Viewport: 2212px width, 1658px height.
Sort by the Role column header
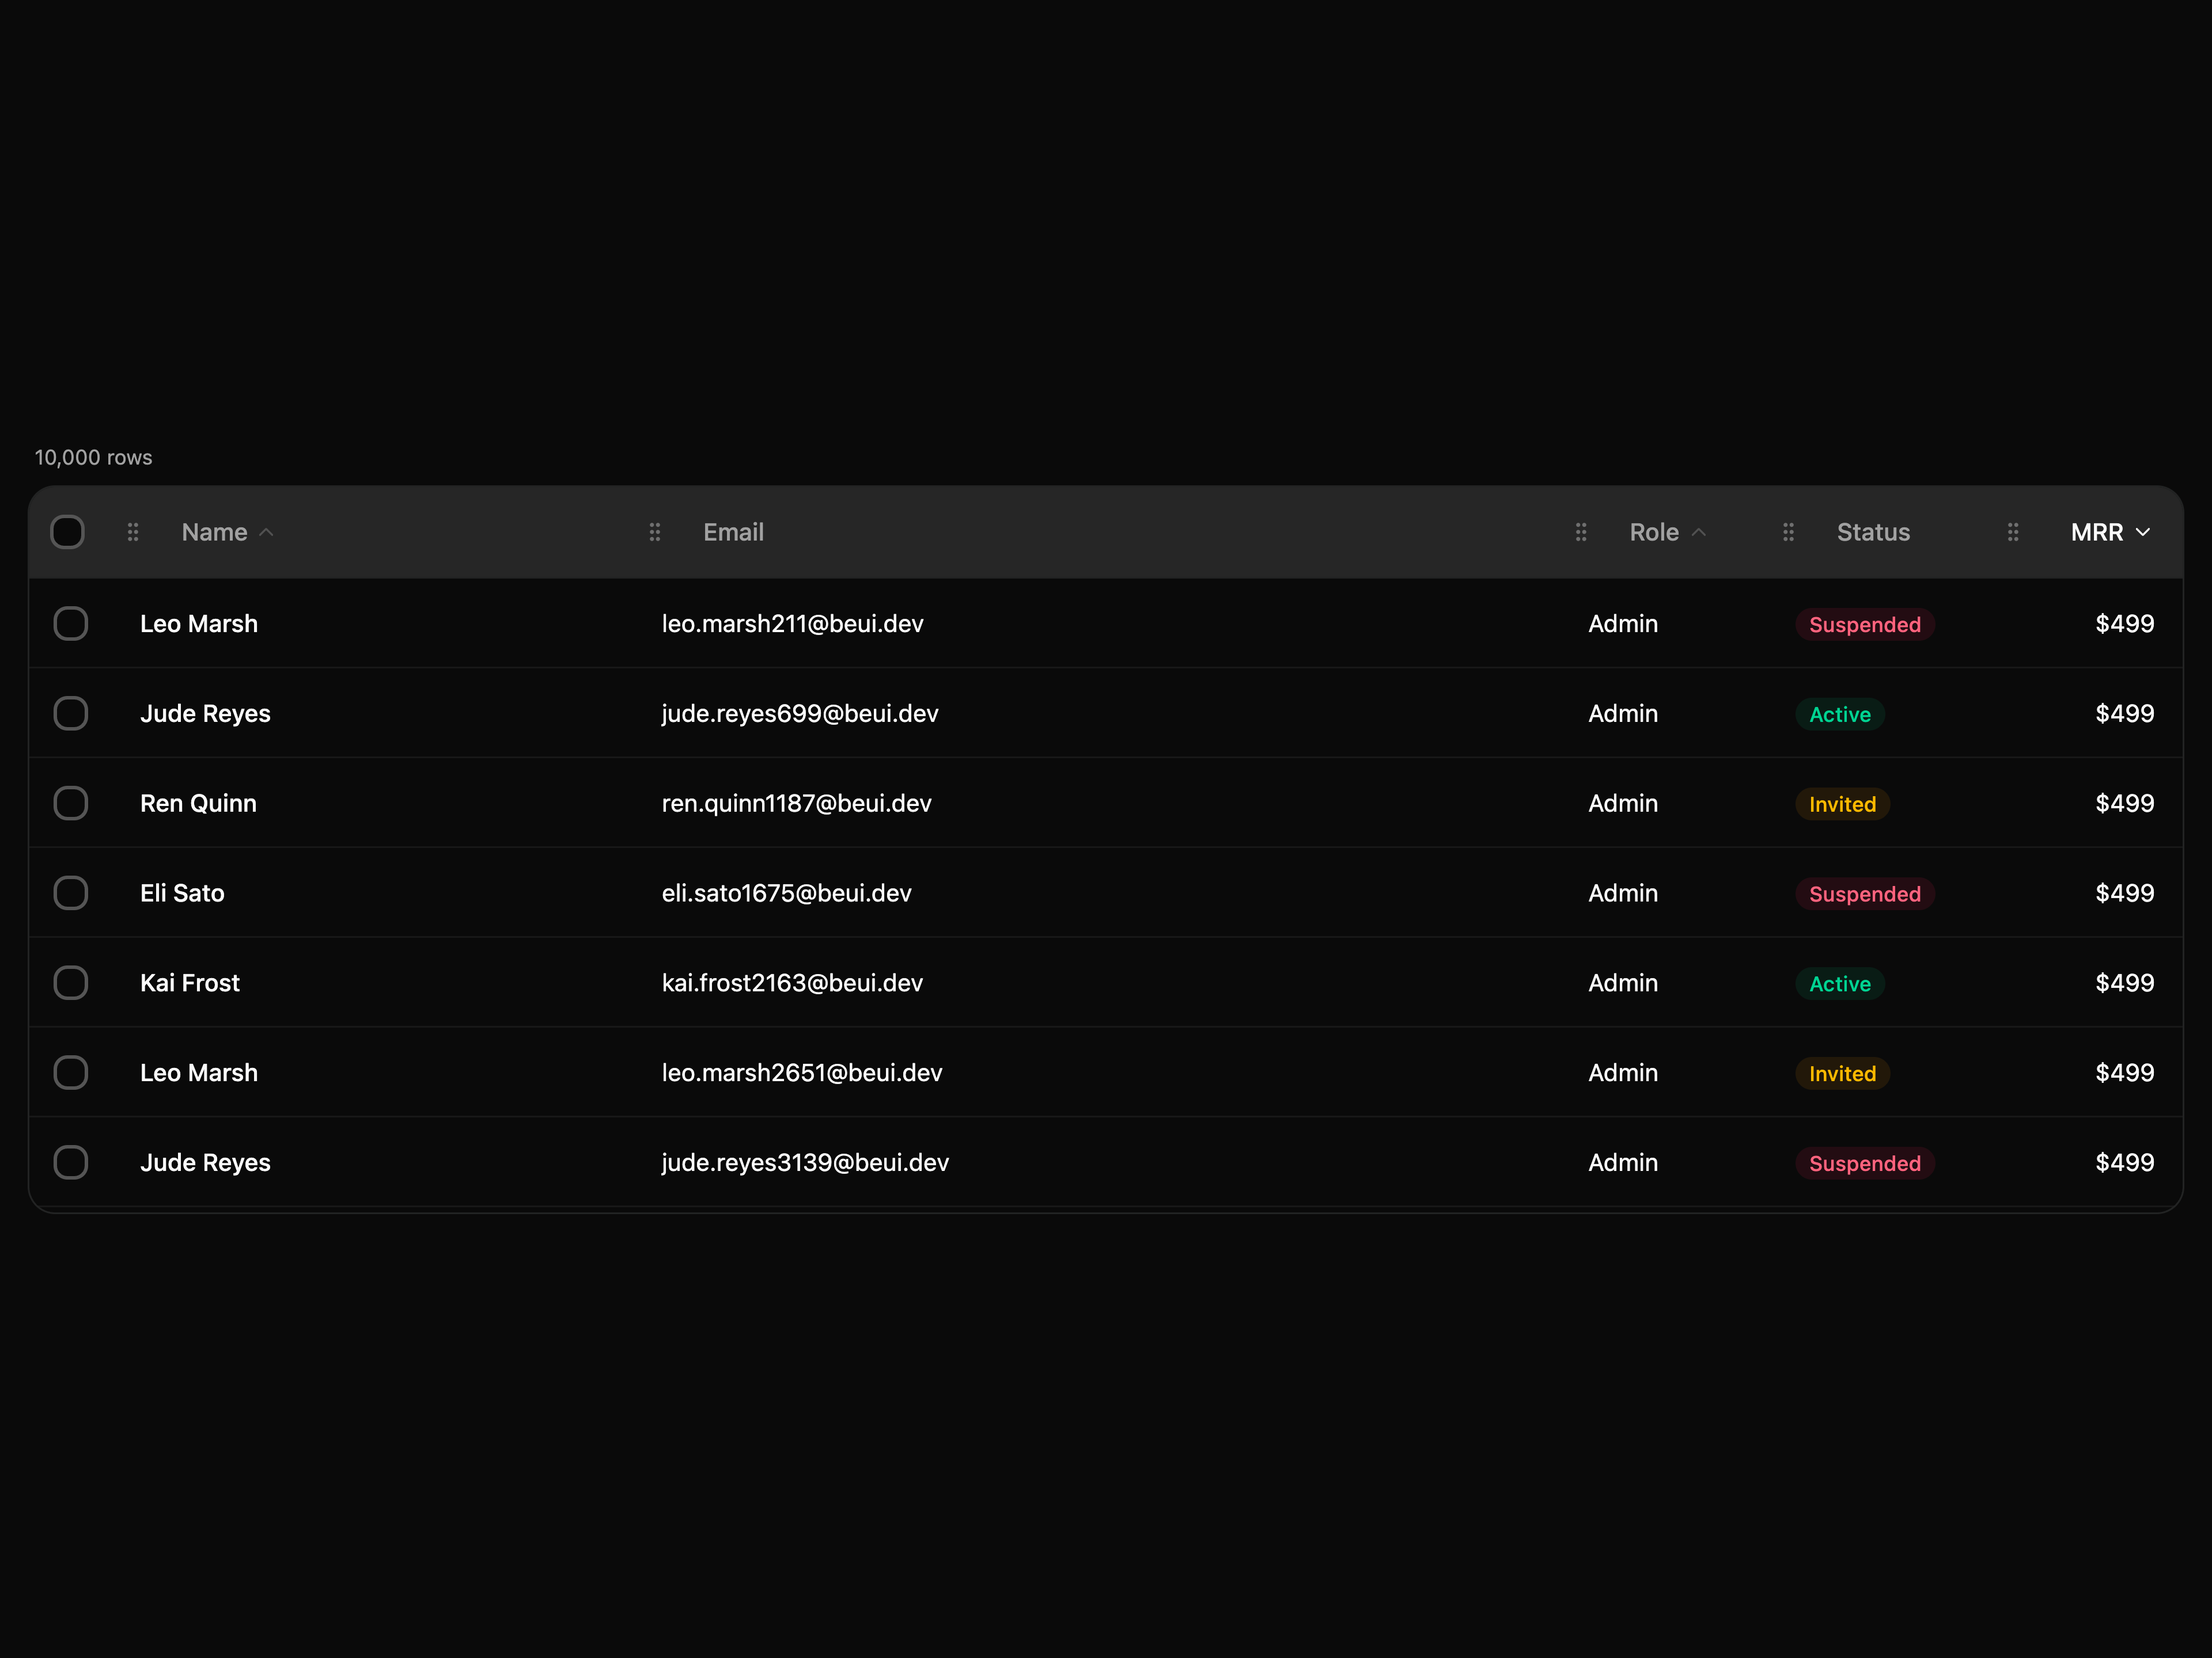pyautogui.click(x=1667, y=533)
